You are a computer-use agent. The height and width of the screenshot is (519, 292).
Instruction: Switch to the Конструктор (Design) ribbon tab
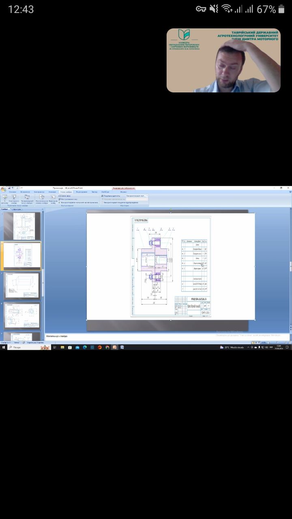(39, 192)
